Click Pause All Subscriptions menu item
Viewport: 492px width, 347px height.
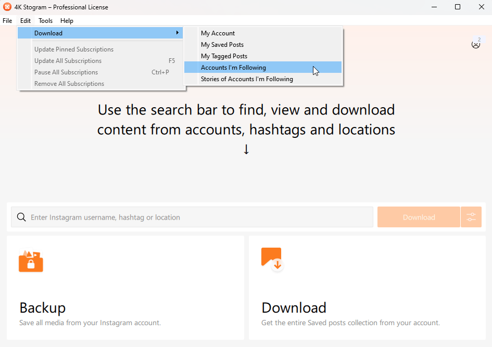click(x=100, y=72)
